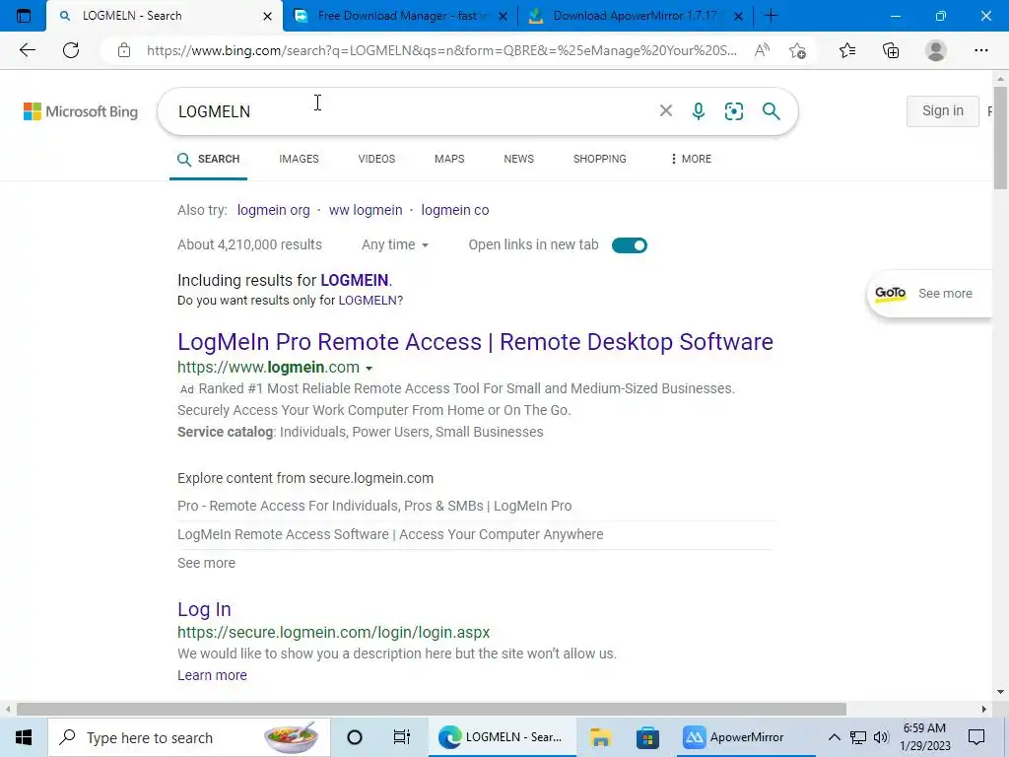1009x757 pixels.
Task: Open Pro - Remote Access For Individuals link
Action: [x=374, y=506]
